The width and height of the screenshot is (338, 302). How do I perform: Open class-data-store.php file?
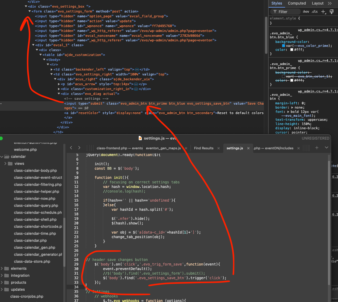pos(32,262)
